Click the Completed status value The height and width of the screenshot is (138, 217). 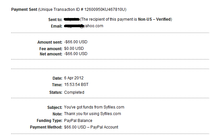74,92
